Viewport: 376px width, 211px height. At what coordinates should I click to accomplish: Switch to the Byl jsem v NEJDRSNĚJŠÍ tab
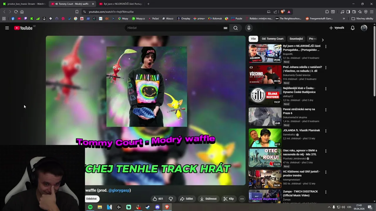(121, 4)
